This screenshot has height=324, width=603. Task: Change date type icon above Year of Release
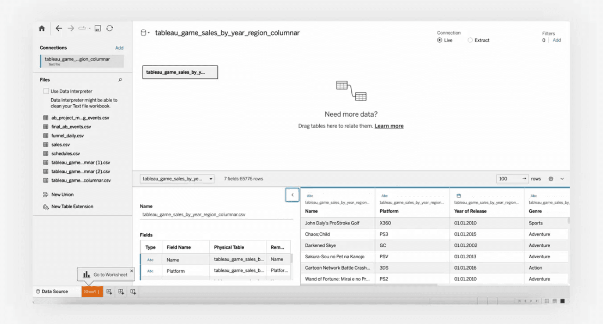click(459, 196)
